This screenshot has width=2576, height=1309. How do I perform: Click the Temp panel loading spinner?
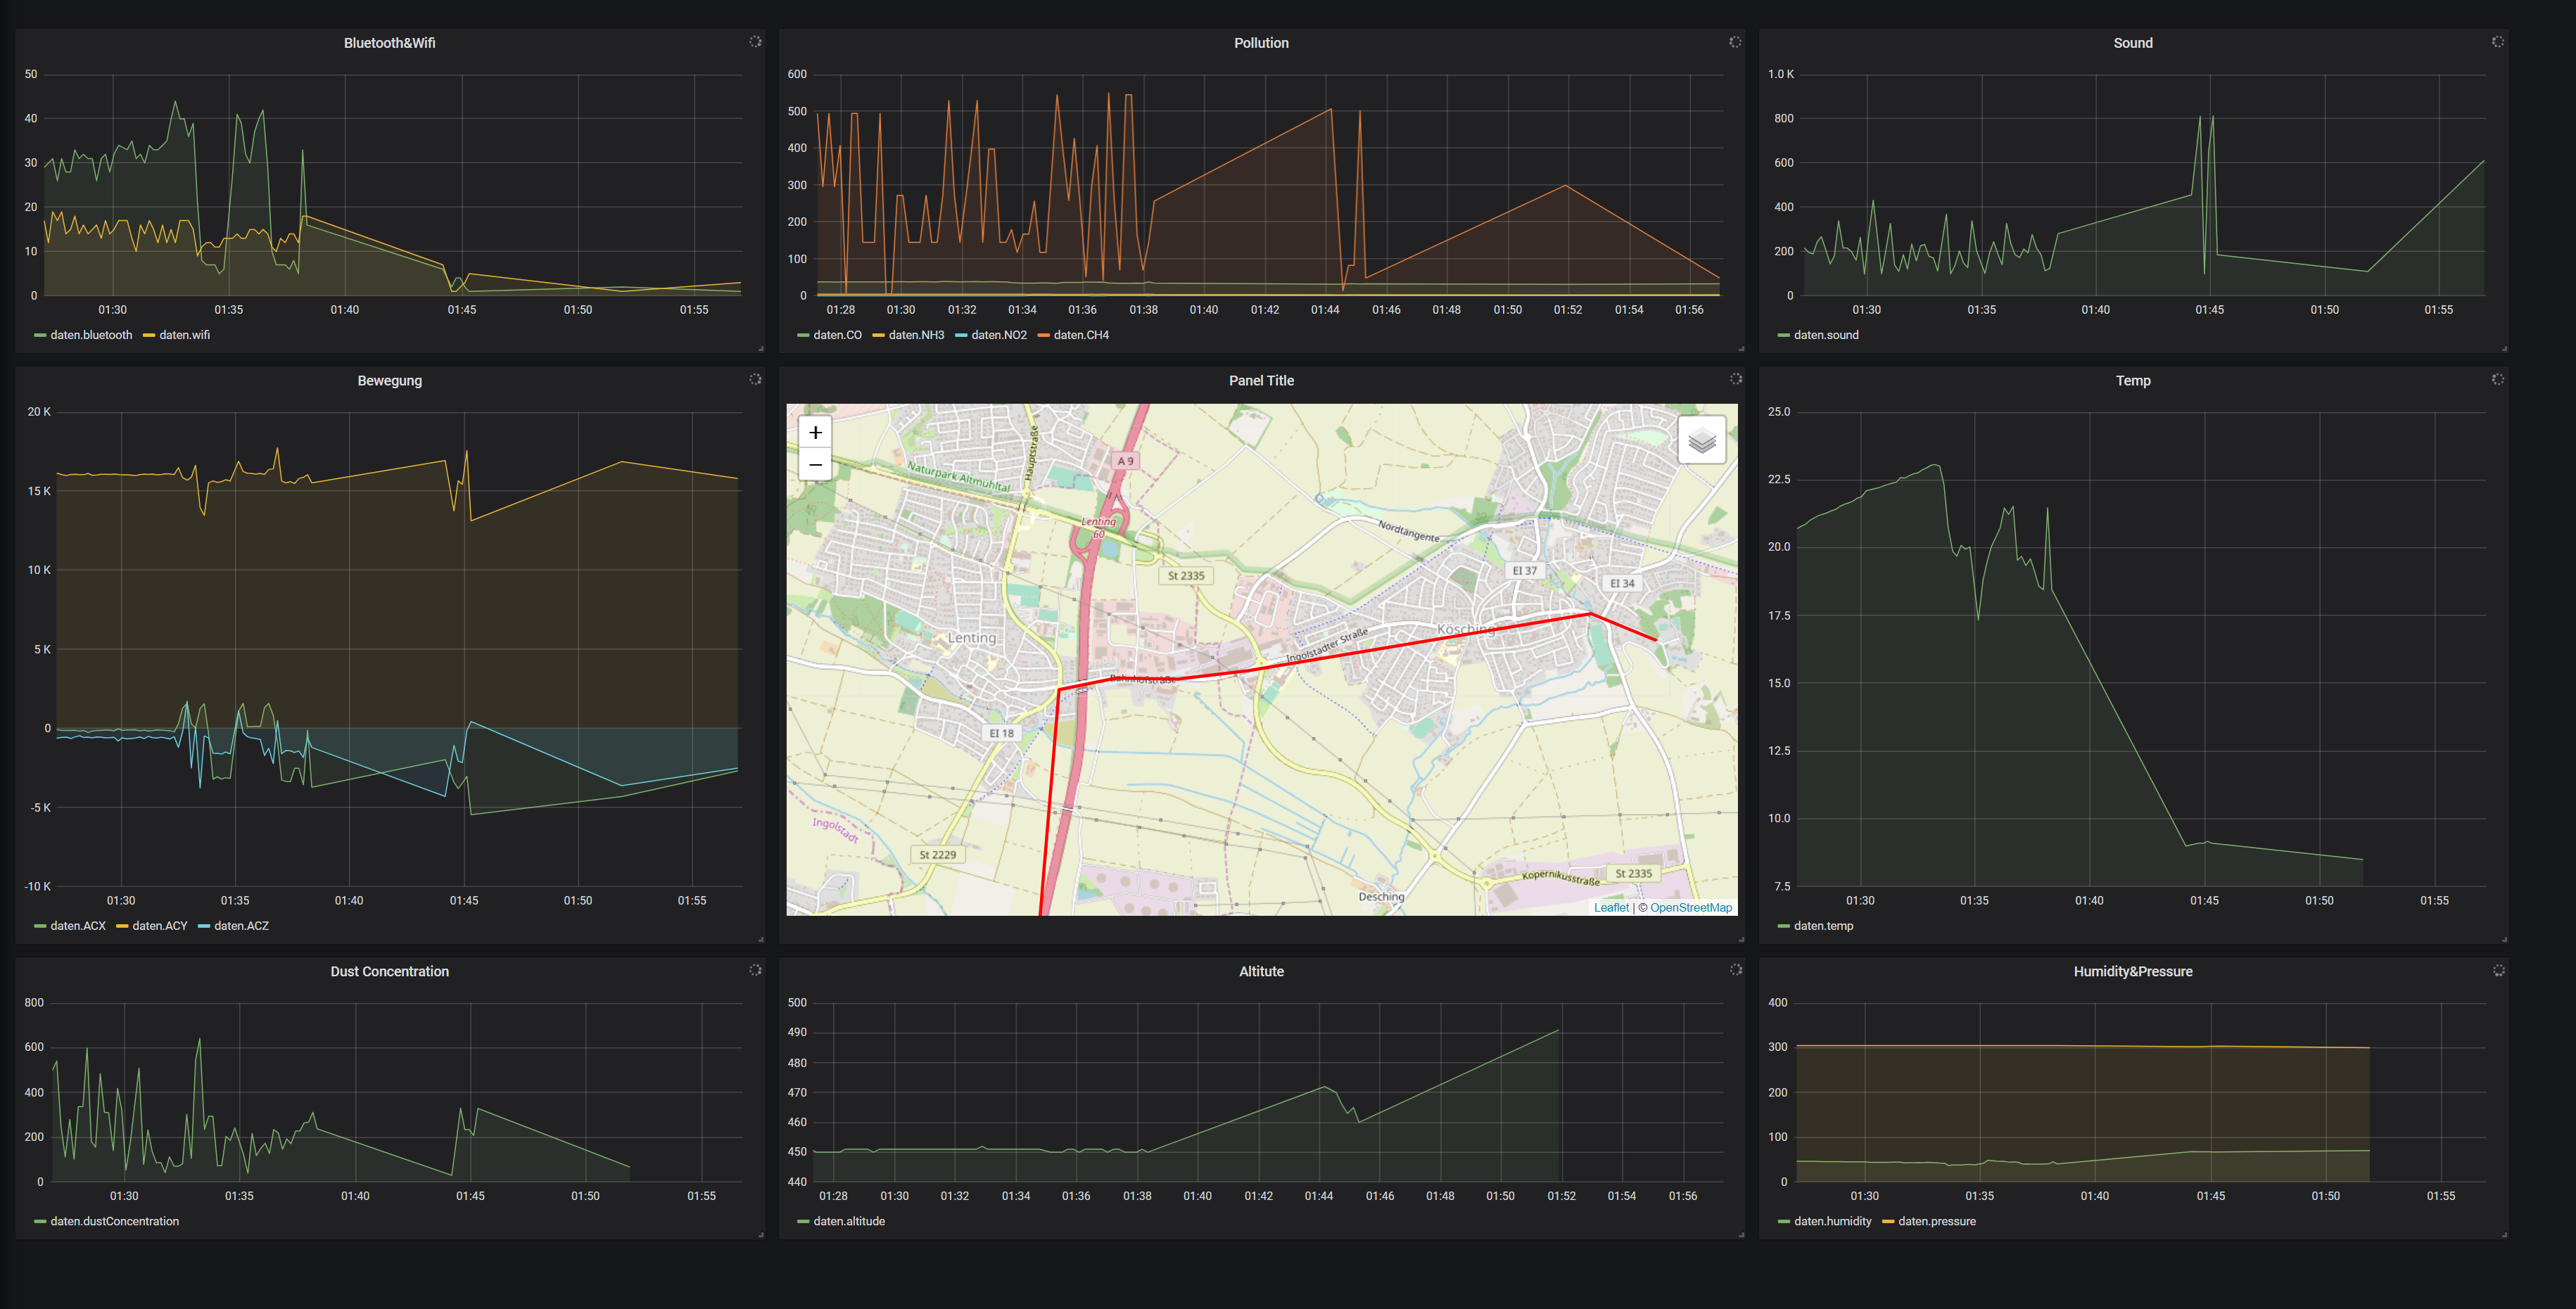[2497, 379]
